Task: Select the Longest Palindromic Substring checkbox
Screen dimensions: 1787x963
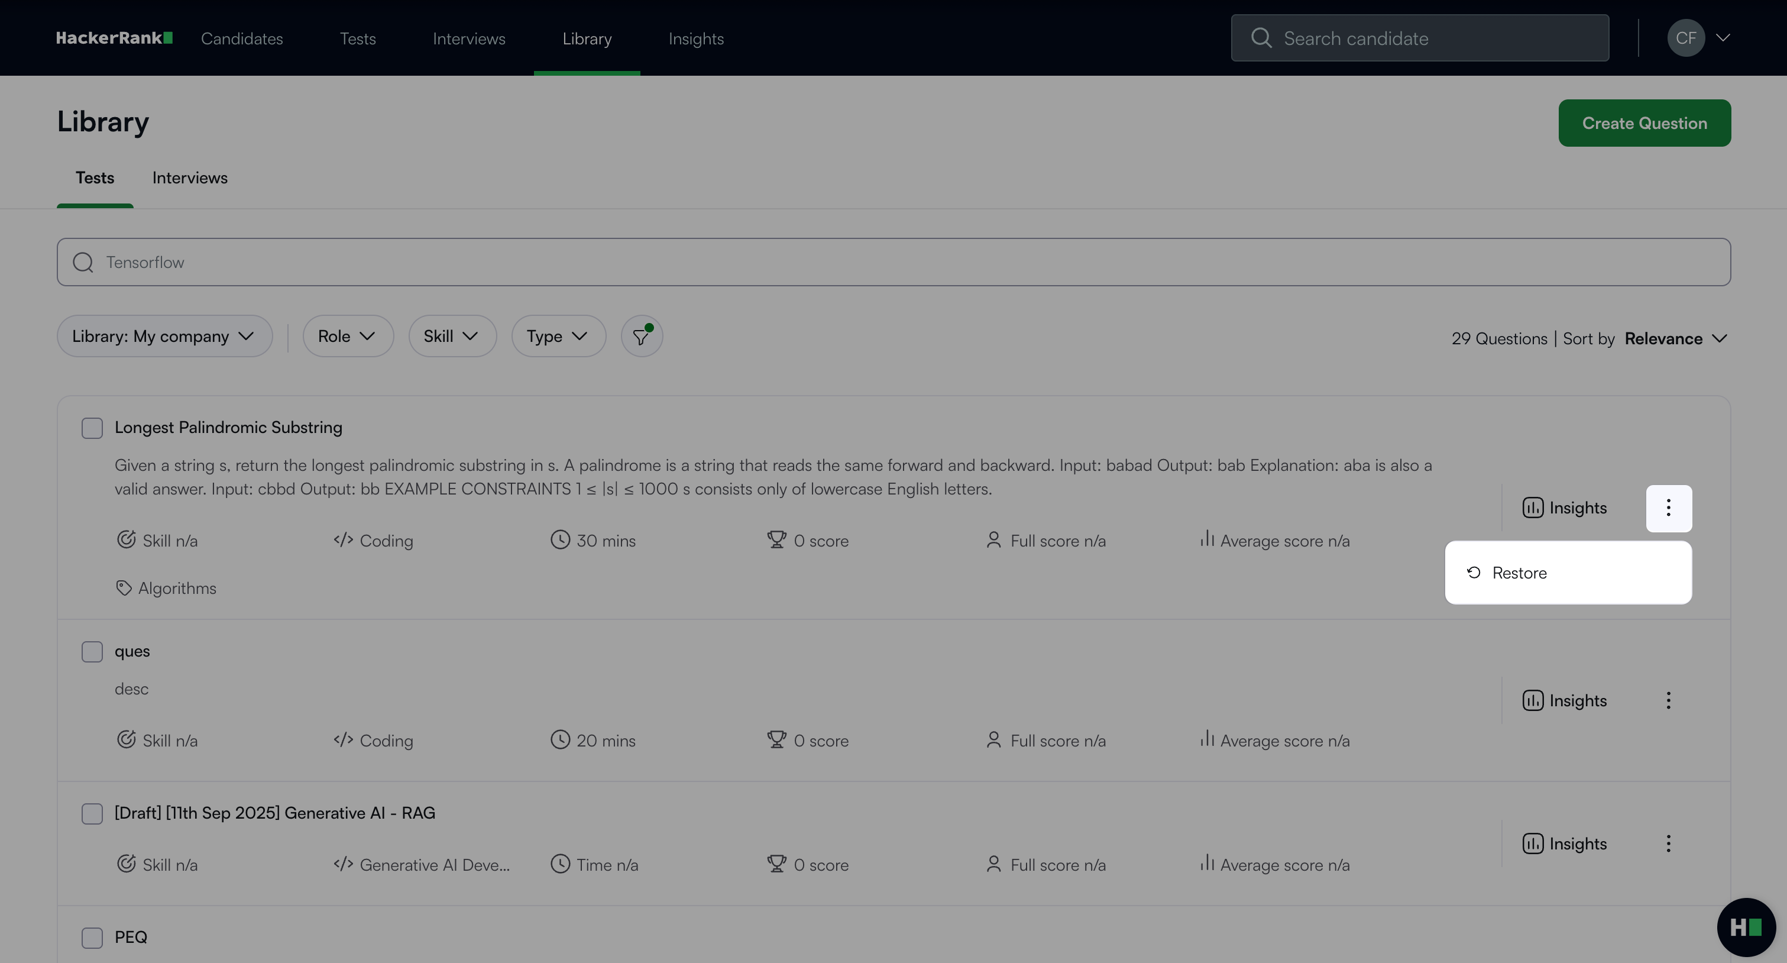Action: [x=92, y=428]
